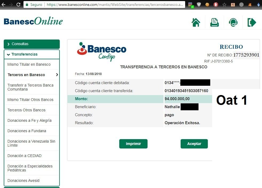Click the printer icon in header
Viewport: 262px width, 188px height.
[215, 22]
